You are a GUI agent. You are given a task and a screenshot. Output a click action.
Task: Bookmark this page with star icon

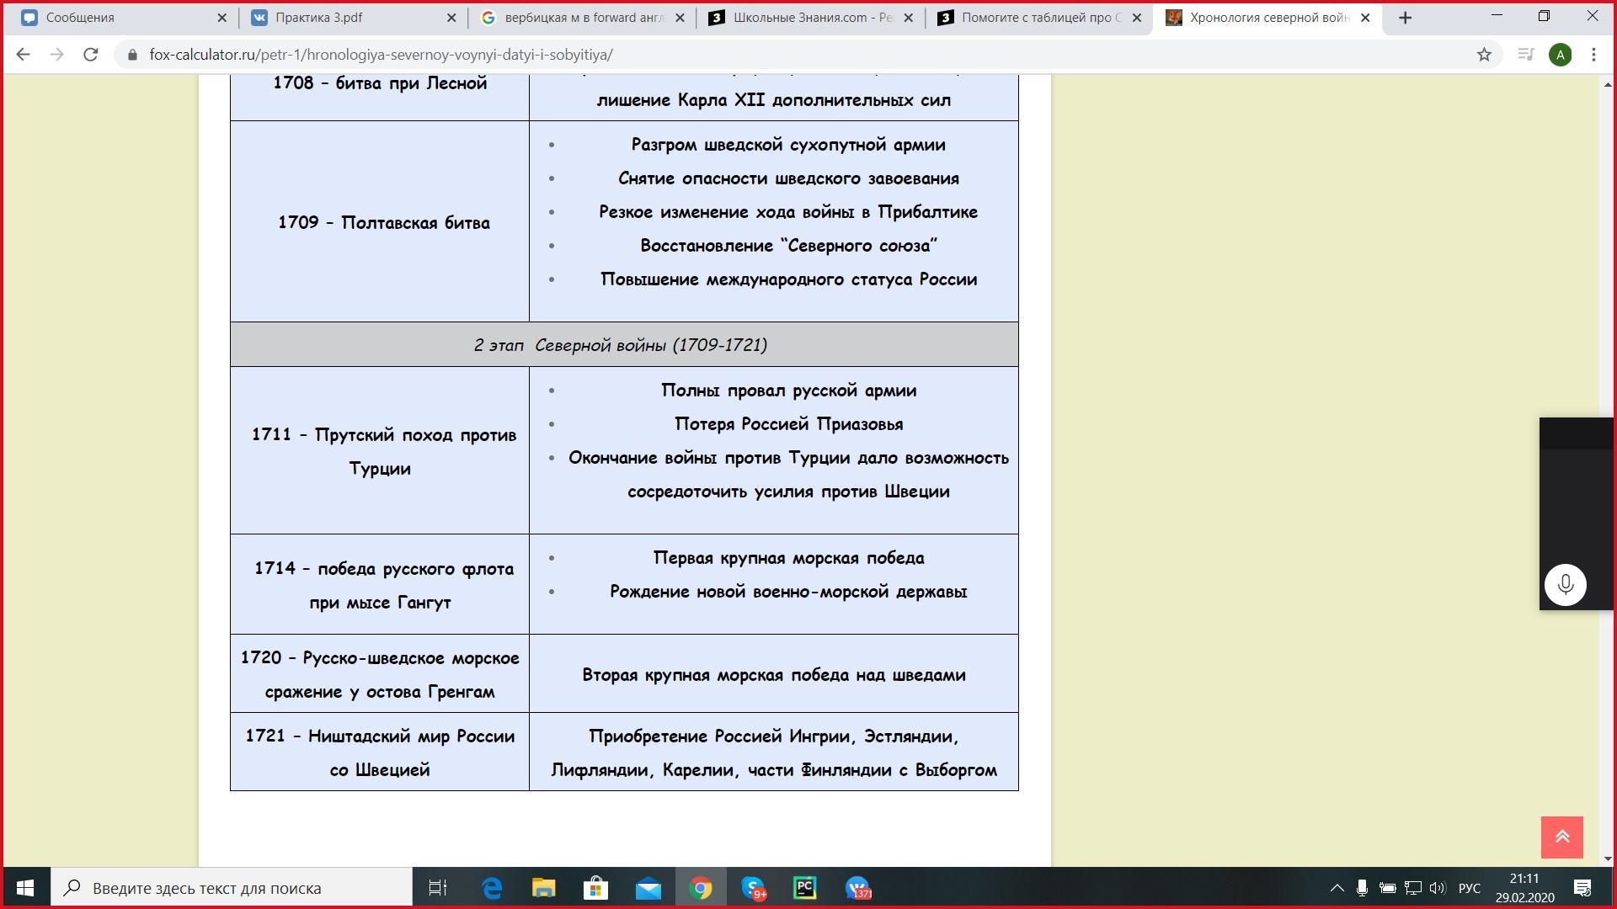(1484, 55)
